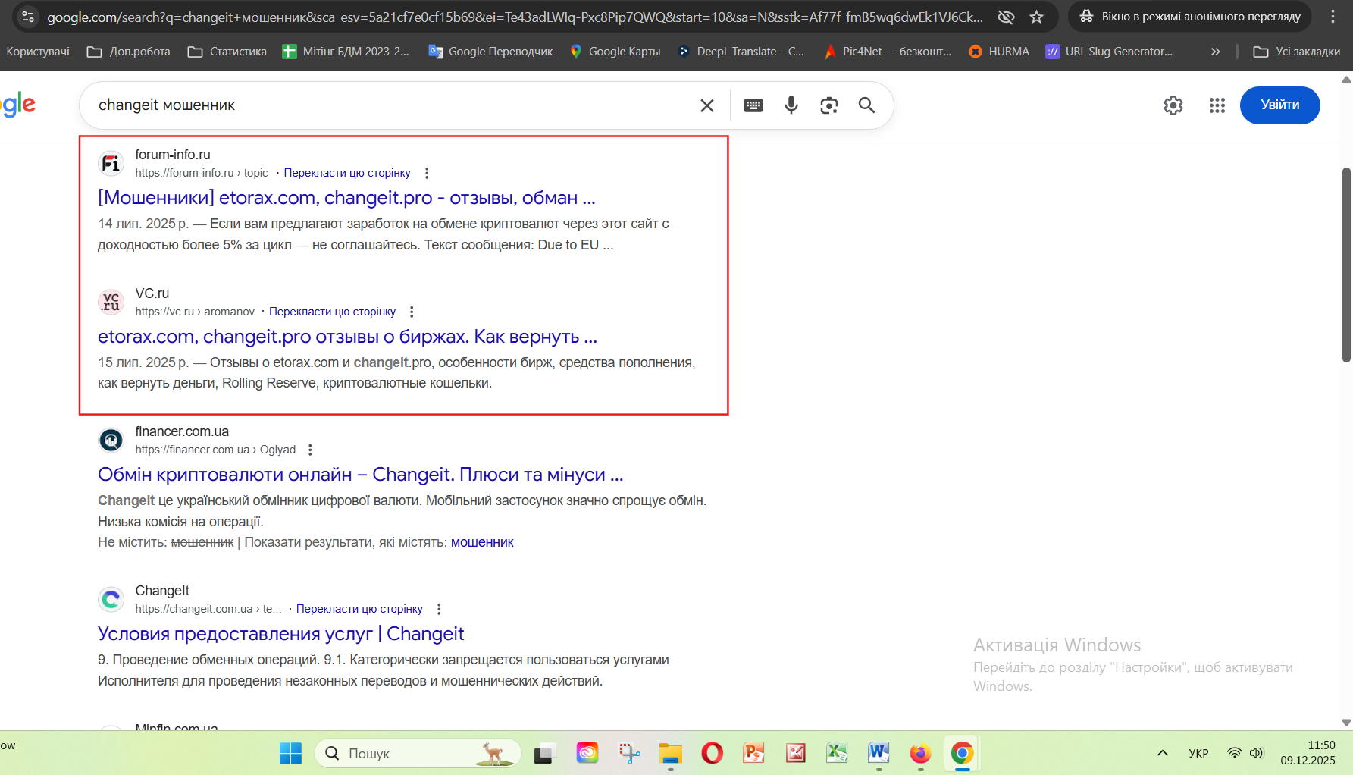The height and width of the screenshot is (775, 1353).
Task: Open HURMA bookmark
Action: point(999,52)
